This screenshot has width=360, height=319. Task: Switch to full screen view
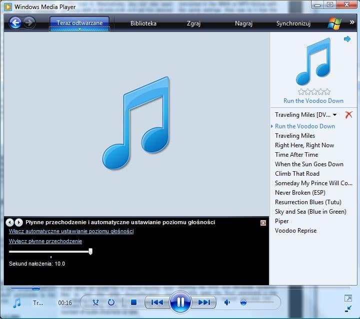(x=348, y=298)
